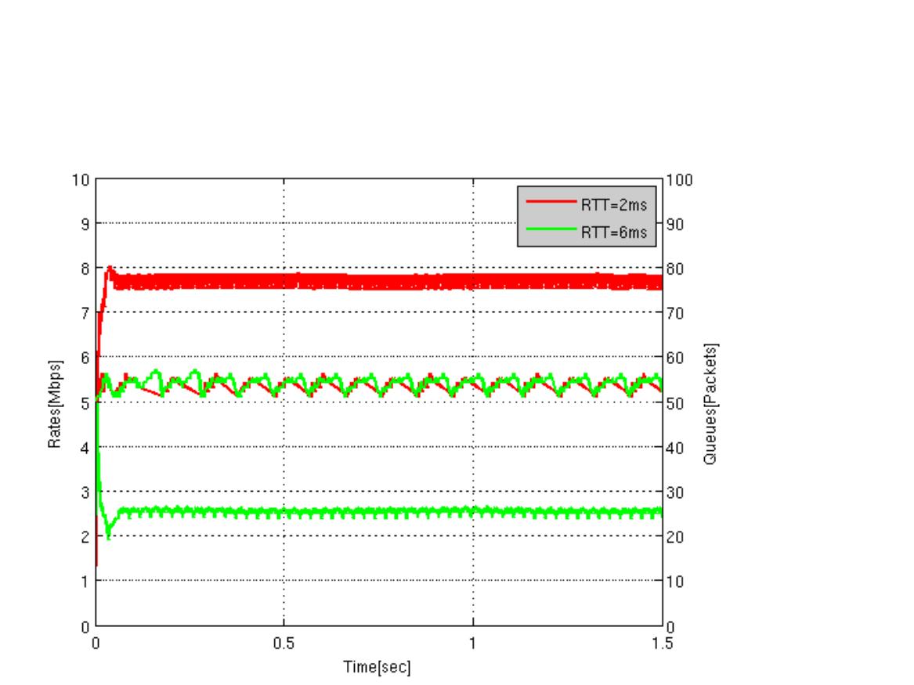Click the Rates[Mbps] left axis label
Viewport: 914px width, 685px height.
(54, 404)
